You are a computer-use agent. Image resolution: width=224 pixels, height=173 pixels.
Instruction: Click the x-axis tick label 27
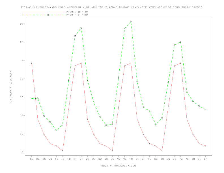(x=87, y=159)
